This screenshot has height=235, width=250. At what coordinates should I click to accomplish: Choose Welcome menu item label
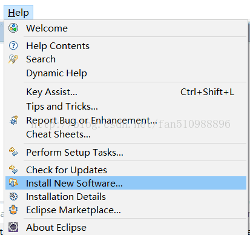[47, 28]
